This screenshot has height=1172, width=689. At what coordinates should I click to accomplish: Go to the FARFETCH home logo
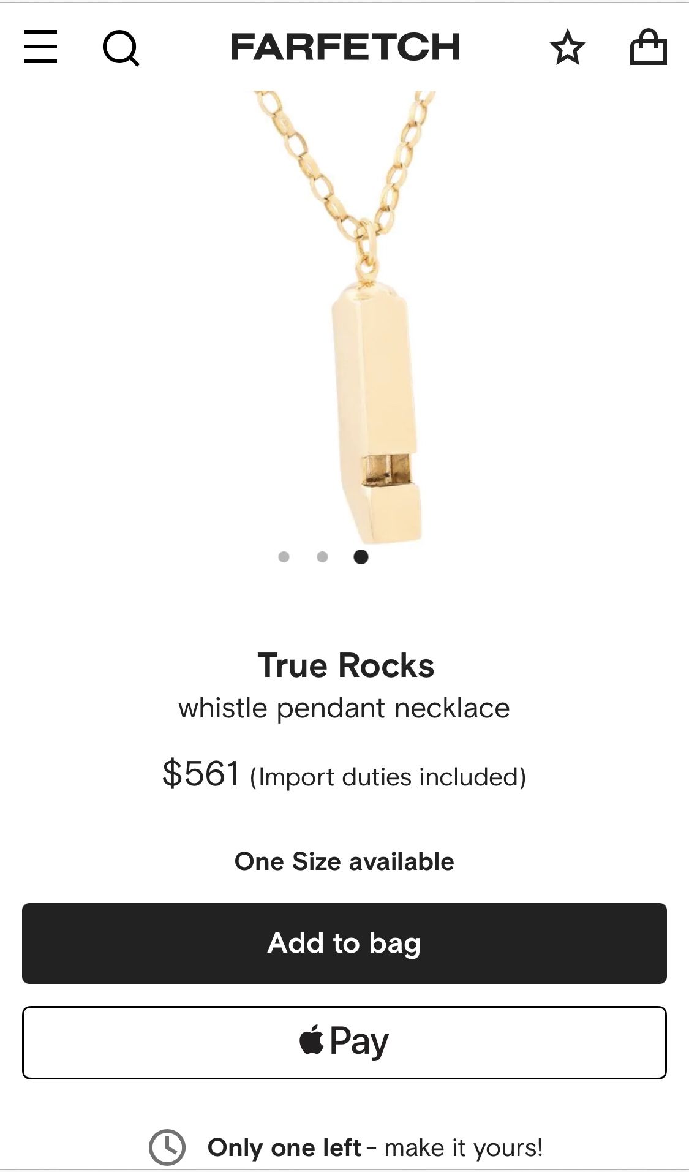click(345, 47)
